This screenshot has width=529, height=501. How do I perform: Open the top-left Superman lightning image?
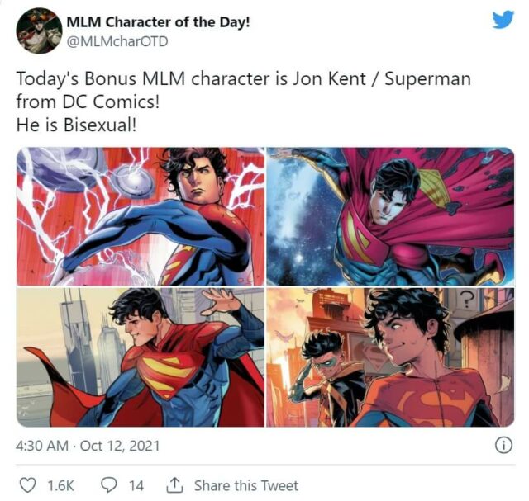(x=140, y=216)
